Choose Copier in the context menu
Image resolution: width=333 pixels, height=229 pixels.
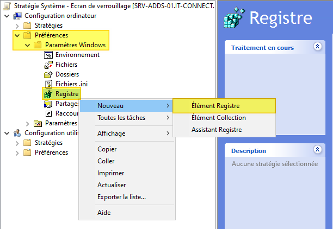[x=127, y=149]
